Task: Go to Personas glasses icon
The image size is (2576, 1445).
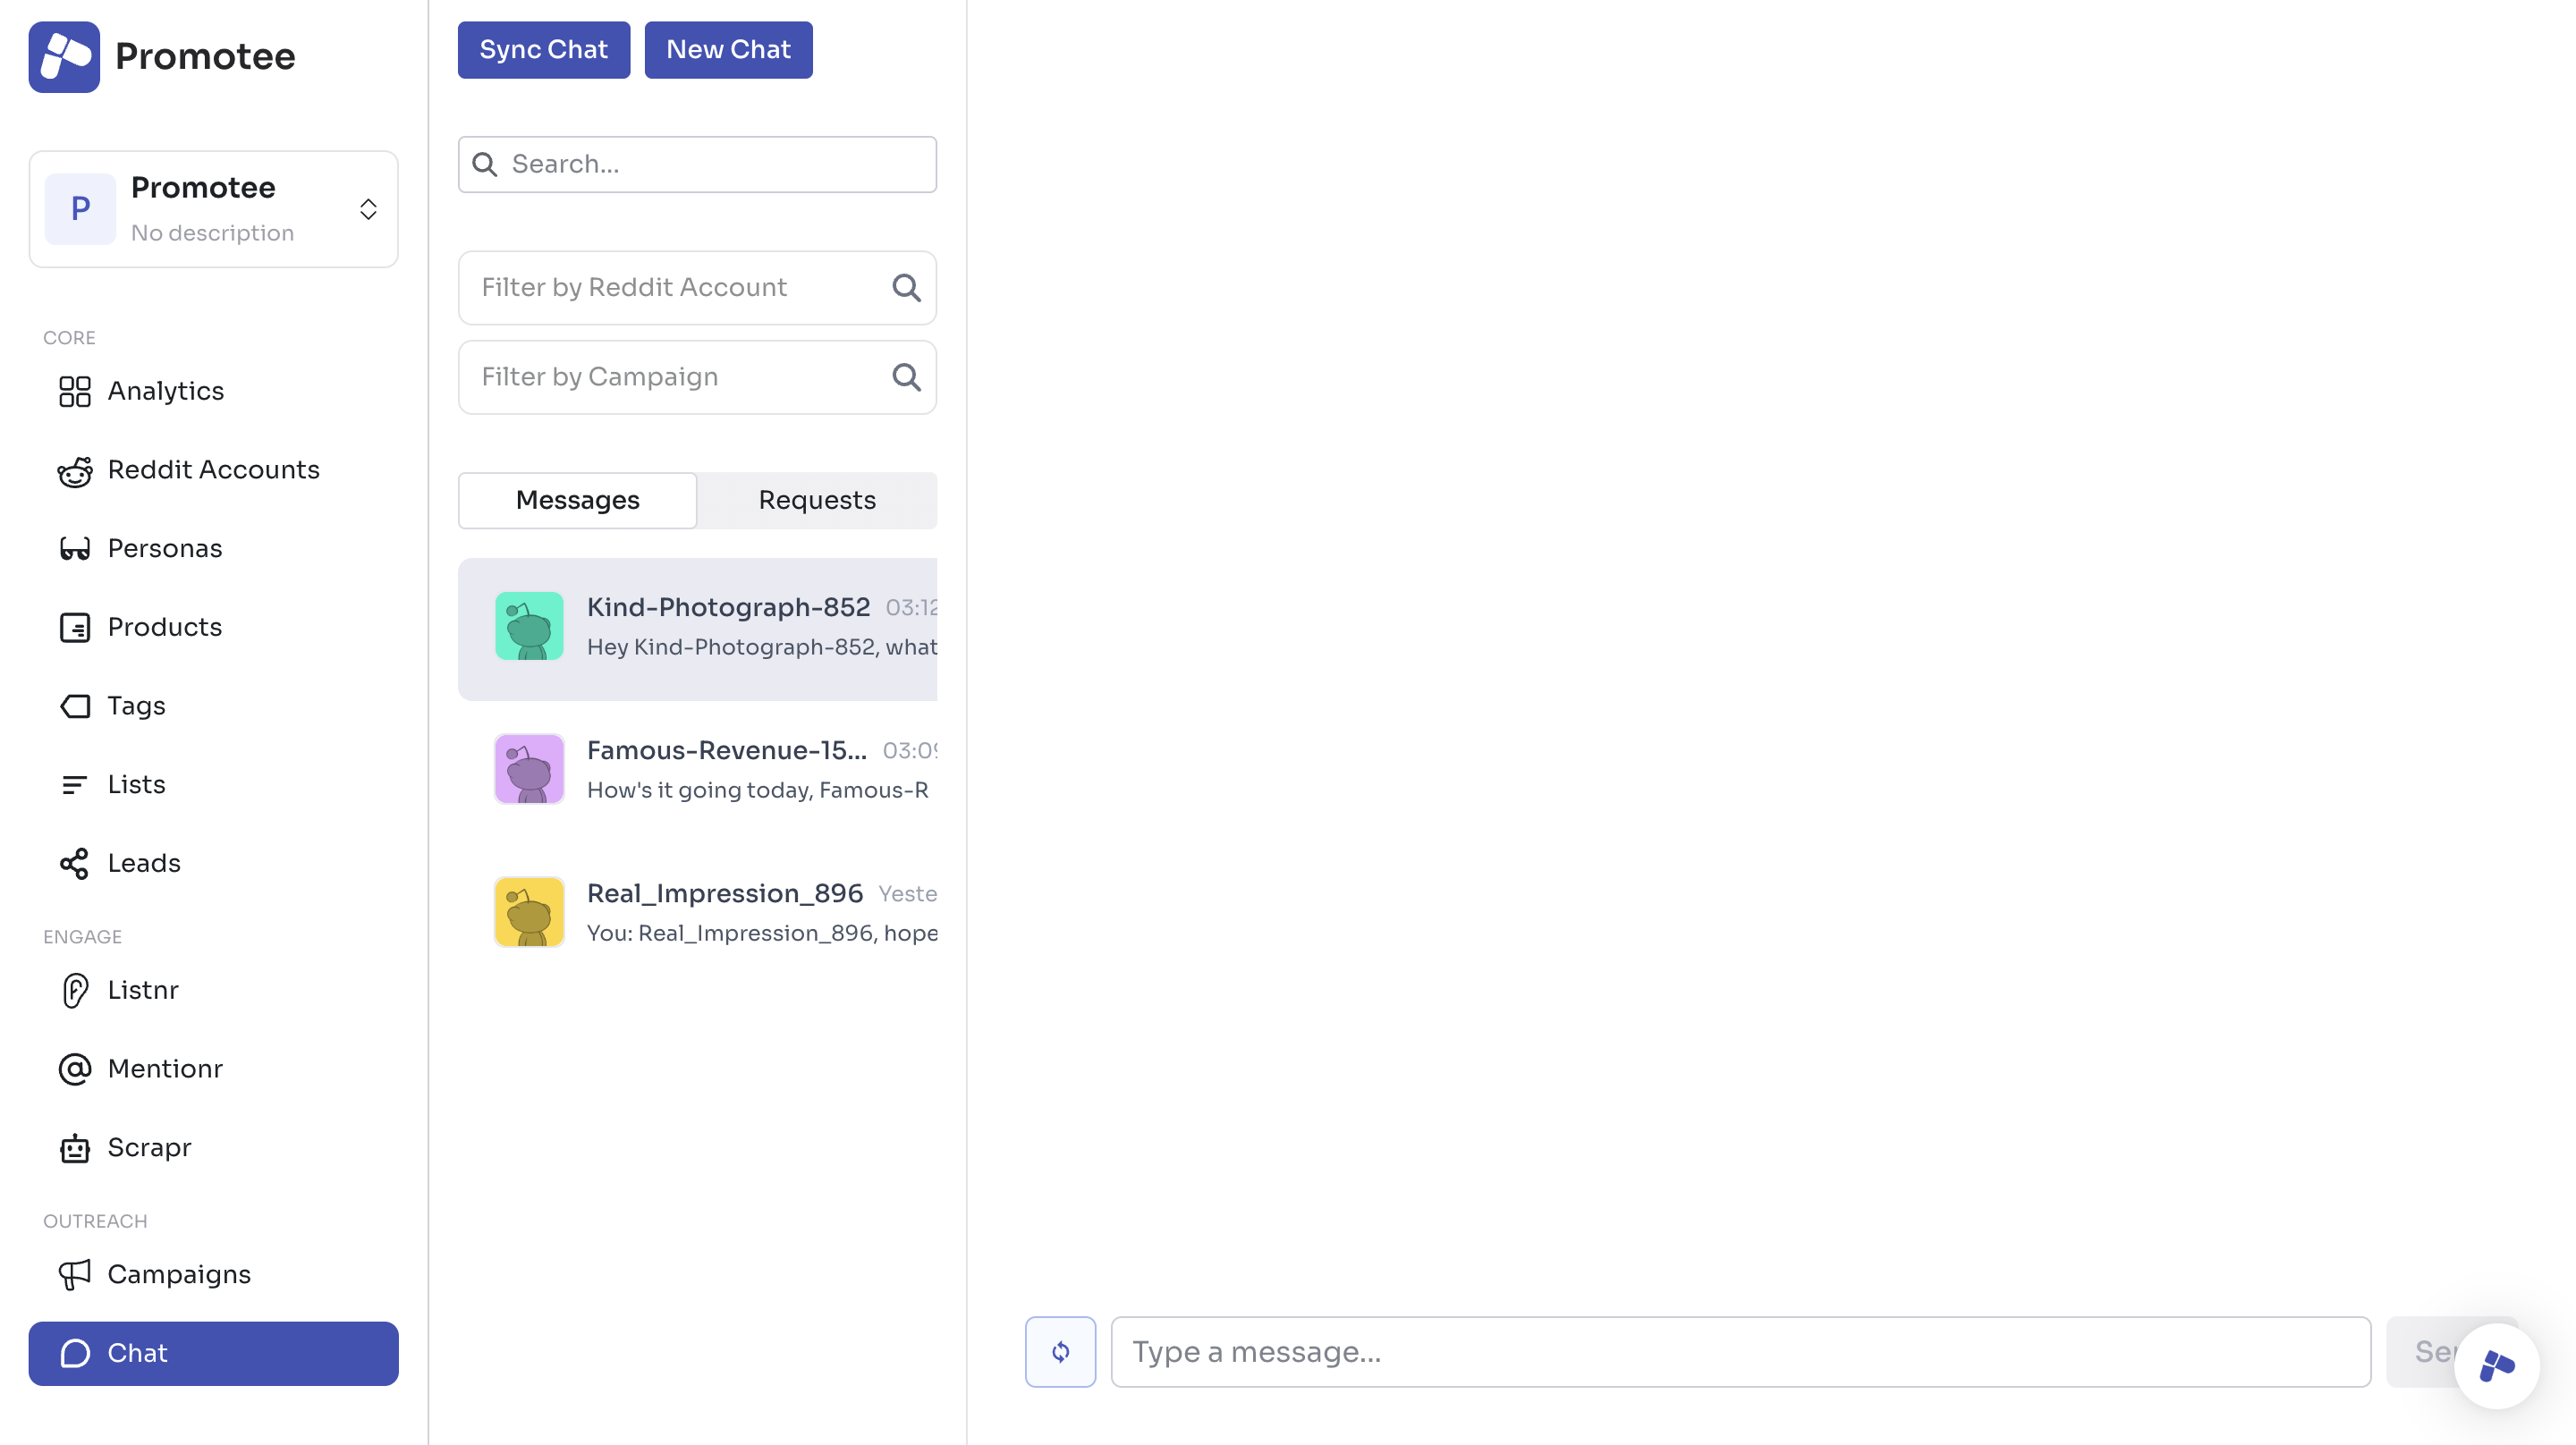Action: [x=75, y=549]
